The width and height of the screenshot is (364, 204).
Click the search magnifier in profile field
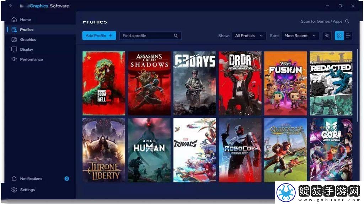[176, 36]
